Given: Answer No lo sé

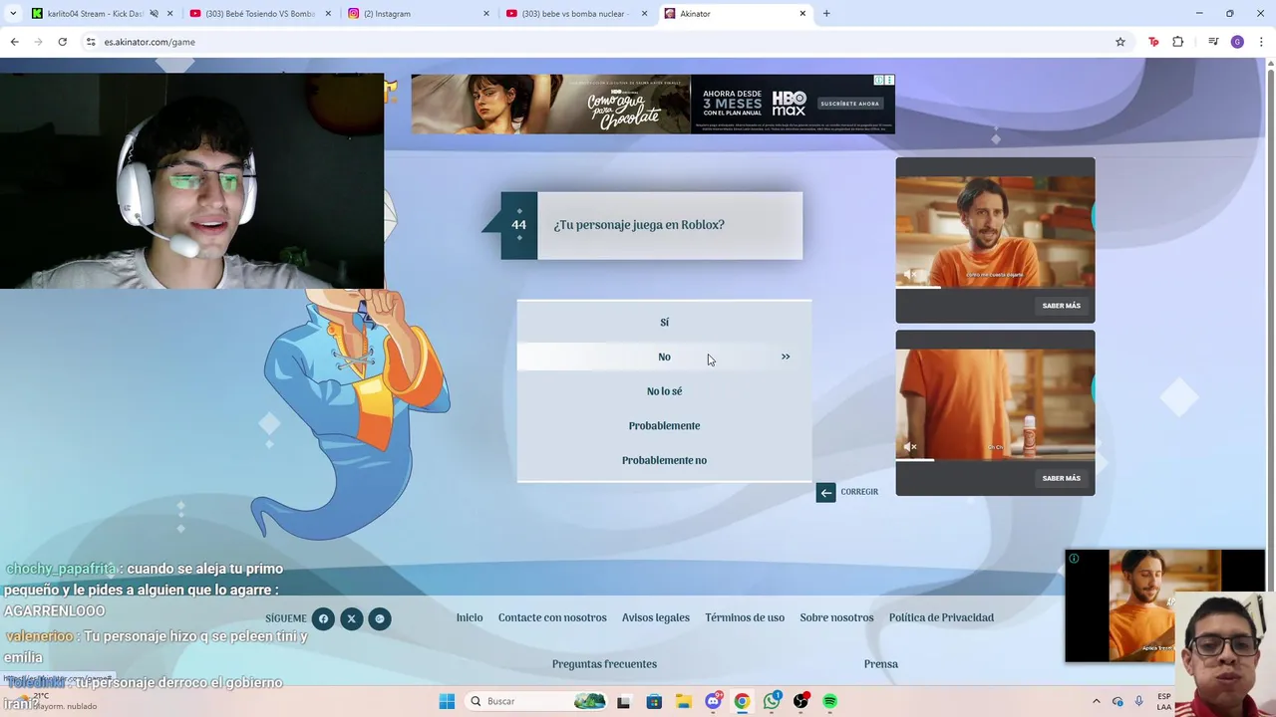Looking at the screenshot, I should [664, 391].
